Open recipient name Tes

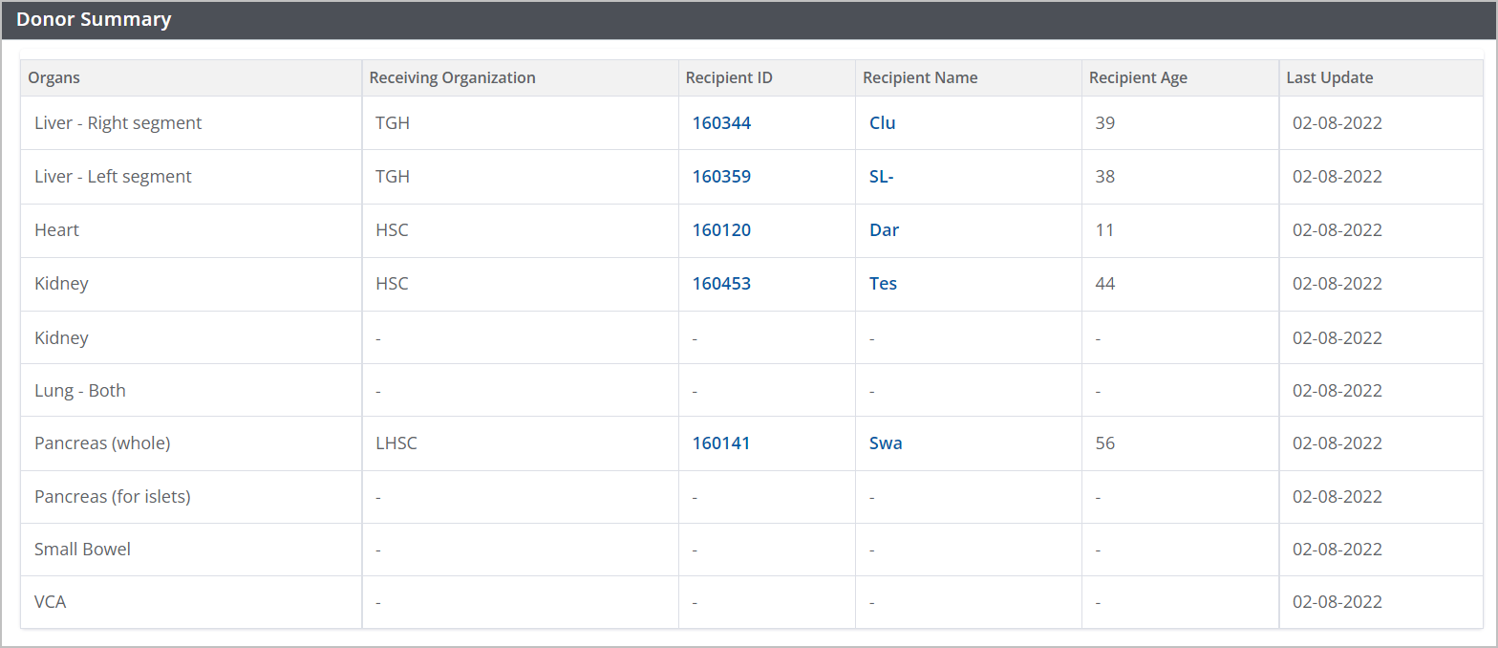(x=883, y=284)
